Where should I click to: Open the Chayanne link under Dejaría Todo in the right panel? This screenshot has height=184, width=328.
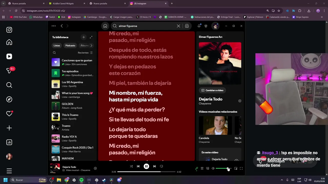coord(205,103)
